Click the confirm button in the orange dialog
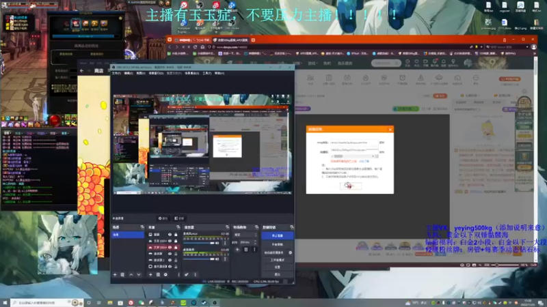This screenshot has width=547, height=307. pos(350,186)
